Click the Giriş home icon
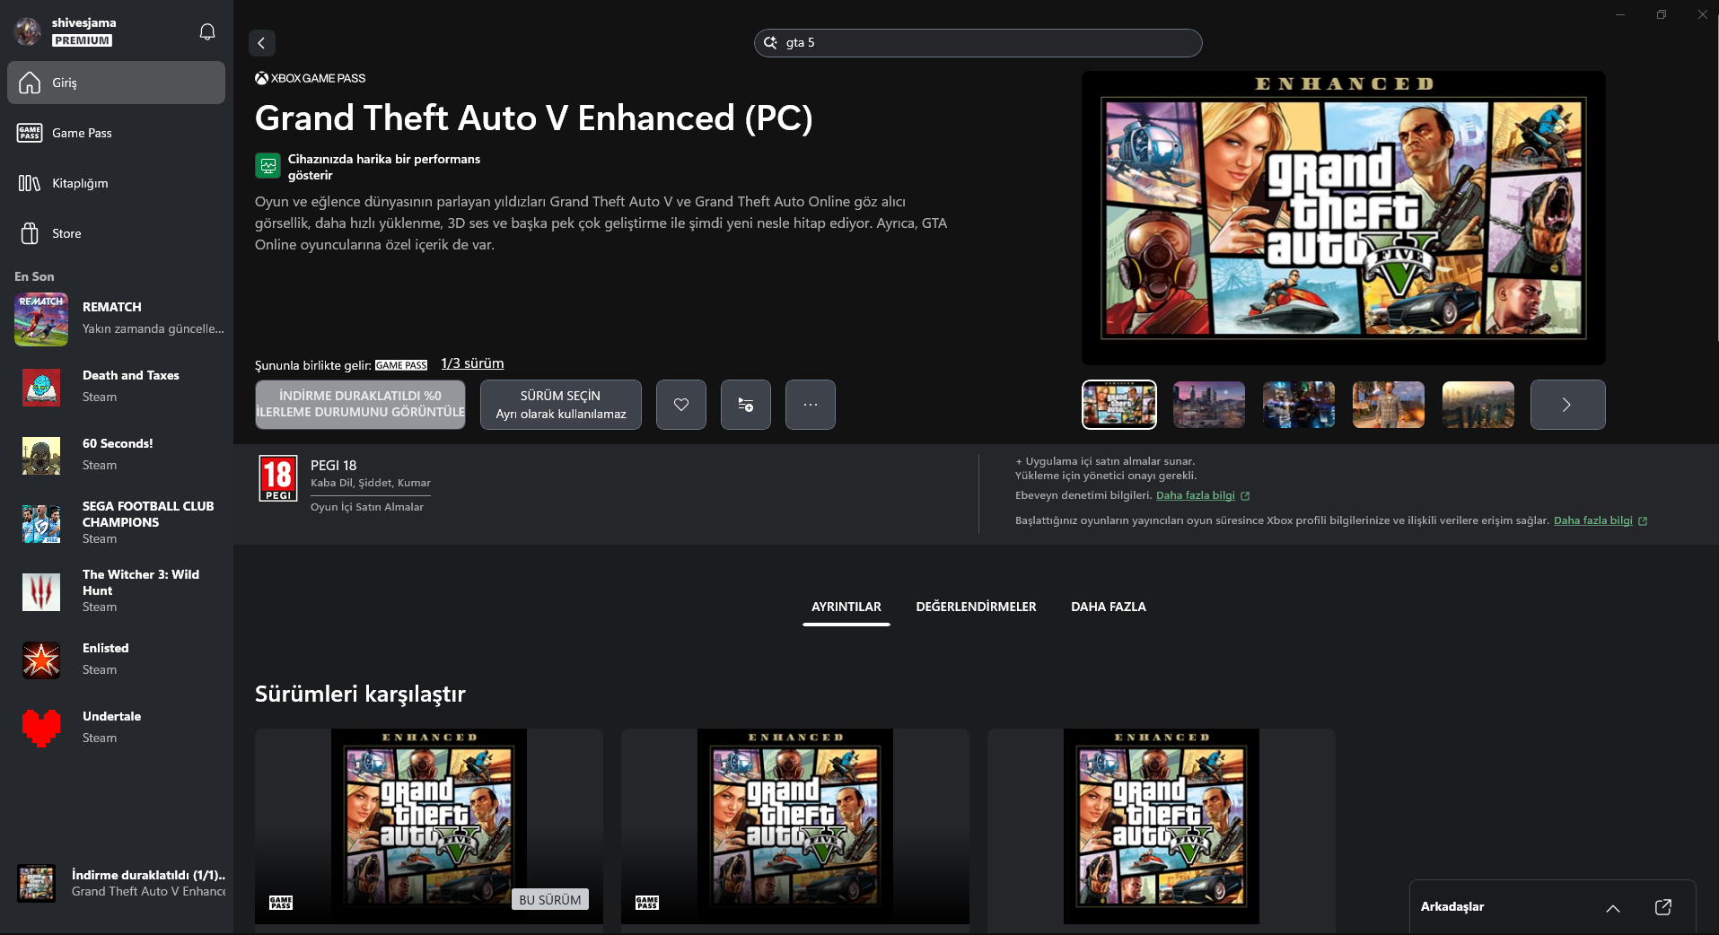Image resolution: width=1719 pixels, height=935 pixels. [30, 83]
